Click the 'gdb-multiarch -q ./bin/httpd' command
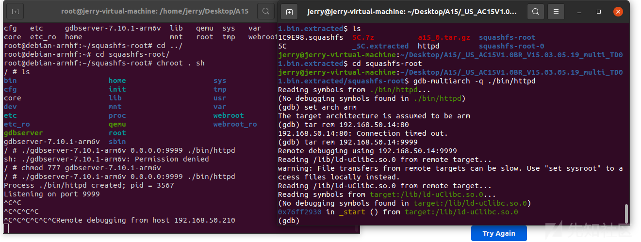This screenshot has width=641, height=242. pos(474,81)
